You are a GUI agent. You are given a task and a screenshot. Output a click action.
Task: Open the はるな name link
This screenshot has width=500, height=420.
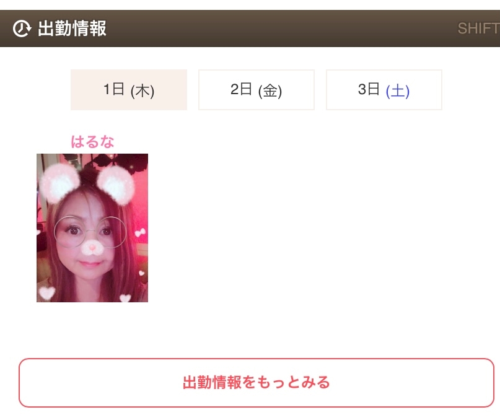pos(92,142)
